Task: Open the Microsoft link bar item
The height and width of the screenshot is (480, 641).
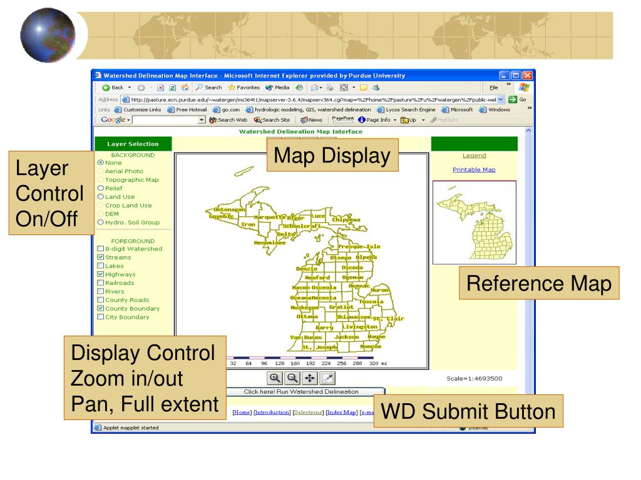Action: [458, 110]
